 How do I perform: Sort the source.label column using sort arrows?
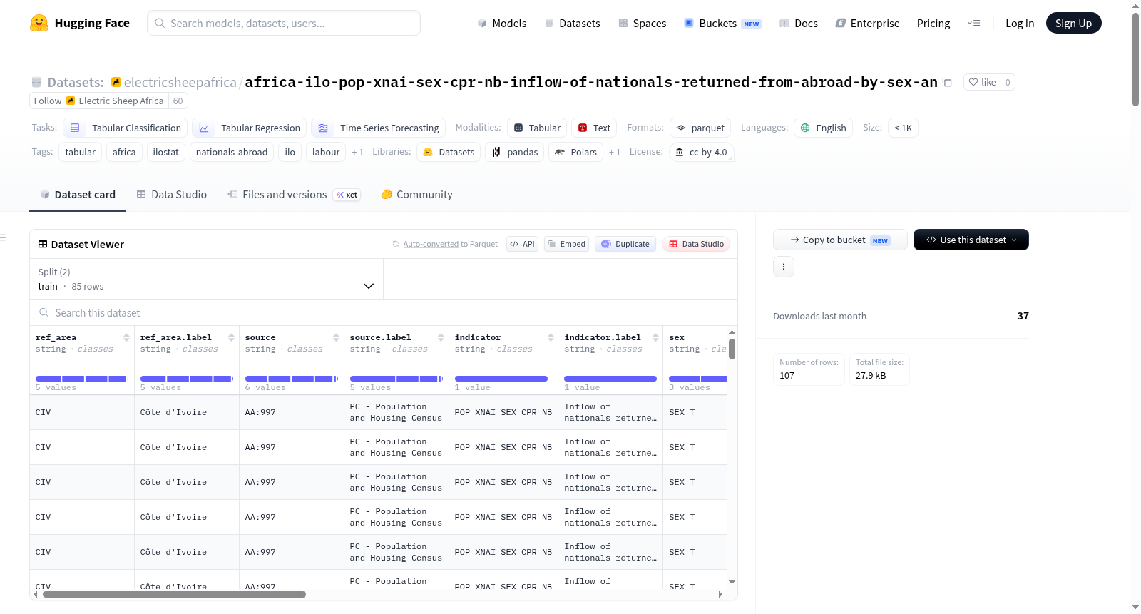pyautogui.click(x=441, y=337)
